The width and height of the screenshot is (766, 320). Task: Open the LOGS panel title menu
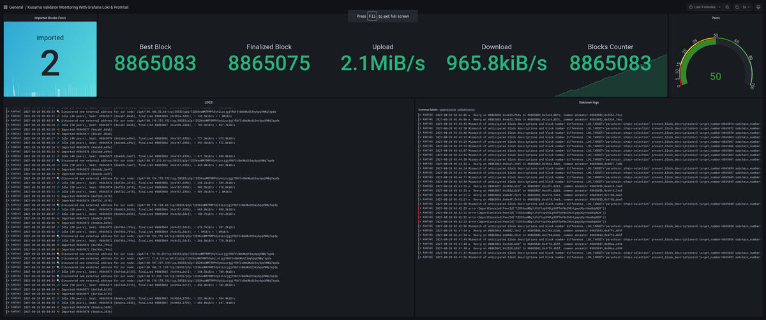click(x=208, y=102)
